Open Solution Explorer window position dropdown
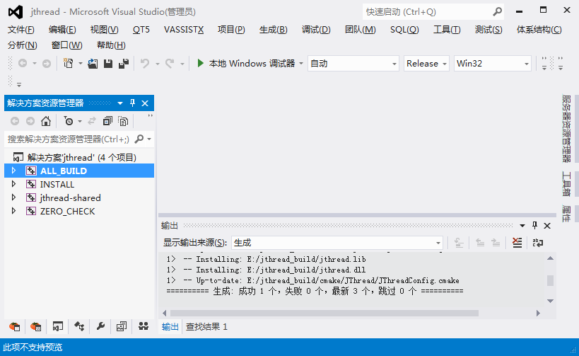579x356 pixels. (120, 103)
